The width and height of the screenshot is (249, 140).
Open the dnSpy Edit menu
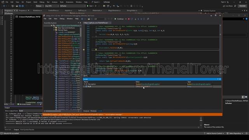tap(50, 19)
